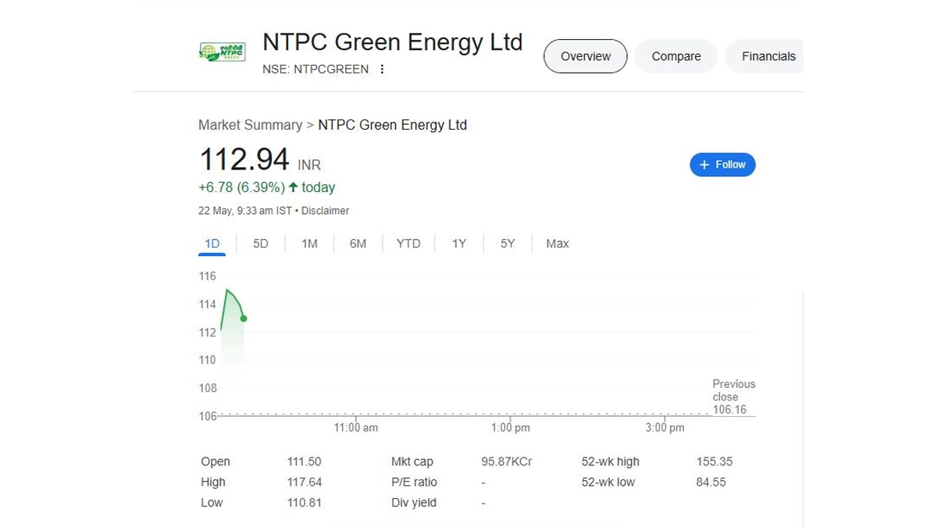Select the YTD chart range
937x527 pixels.
(x=408, y=244)
